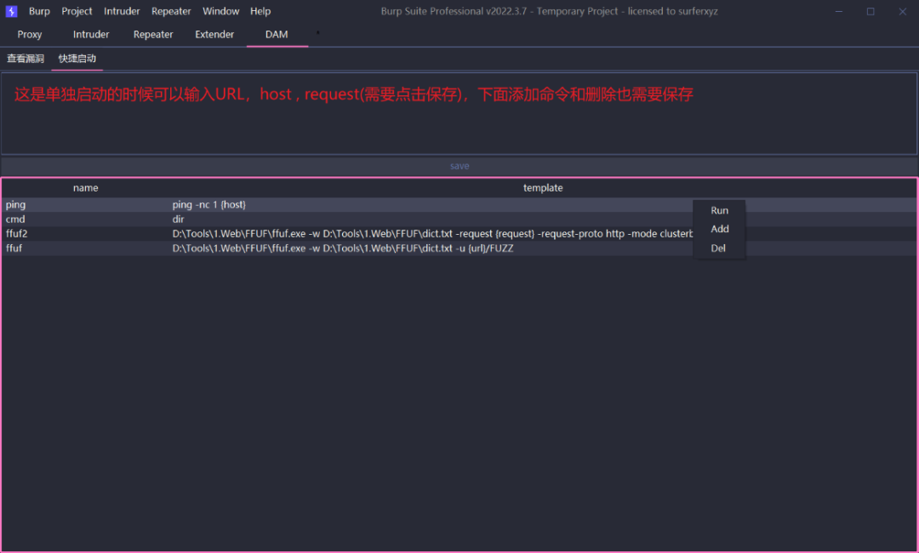Select the 快捷启动 sub-tab
The width and height of the screenshot is (919, 553).
click(x=77, y=59)
